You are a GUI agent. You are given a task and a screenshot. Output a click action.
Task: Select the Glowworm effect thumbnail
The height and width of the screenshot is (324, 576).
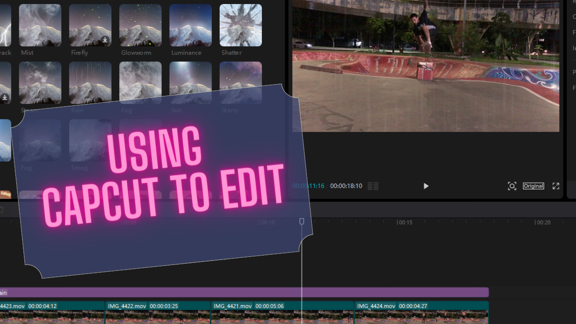click(140, 25)
